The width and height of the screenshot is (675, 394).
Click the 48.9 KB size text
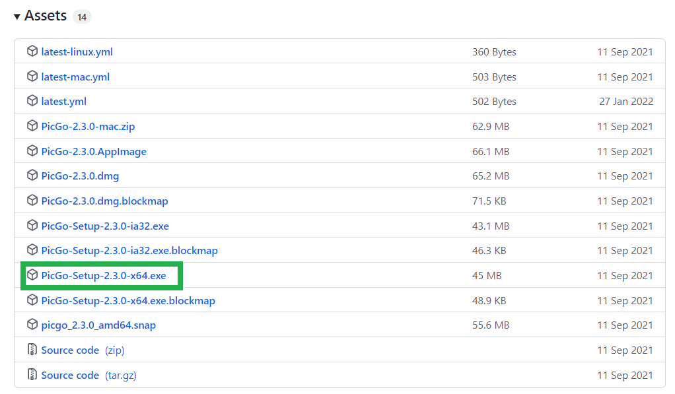(489, 301)
